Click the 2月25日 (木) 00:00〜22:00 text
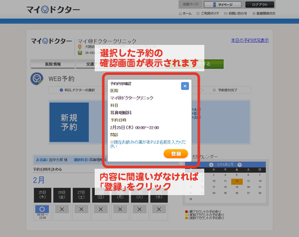Screen dimensions: 299x237 pos(135,128)
